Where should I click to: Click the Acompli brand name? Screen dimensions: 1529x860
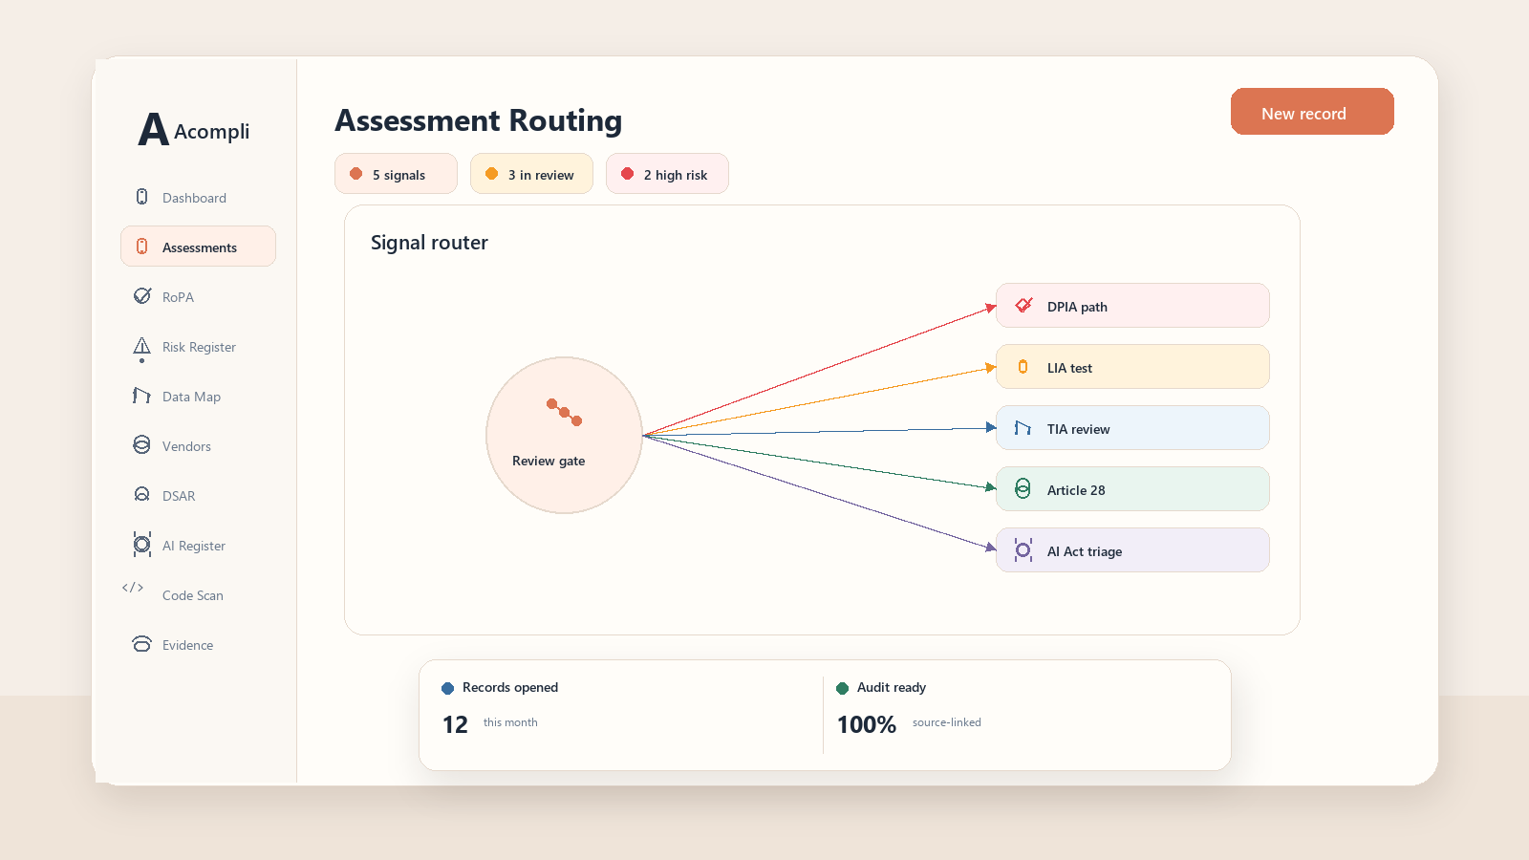pyautogui.click(x=211, y=132)
